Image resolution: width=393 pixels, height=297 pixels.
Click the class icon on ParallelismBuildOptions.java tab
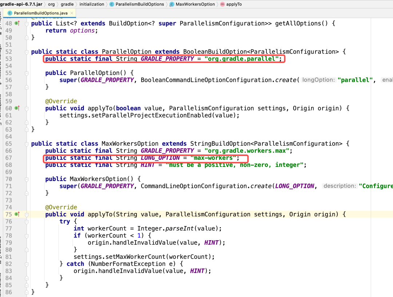coord(10,13)
